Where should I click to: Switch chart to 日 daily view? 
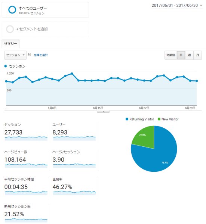tap(181, 55)
